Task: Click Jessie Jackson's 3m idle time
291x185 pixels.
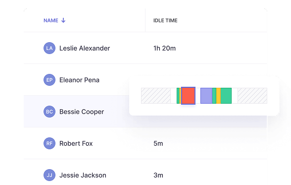Action: [x=158, y=175]
